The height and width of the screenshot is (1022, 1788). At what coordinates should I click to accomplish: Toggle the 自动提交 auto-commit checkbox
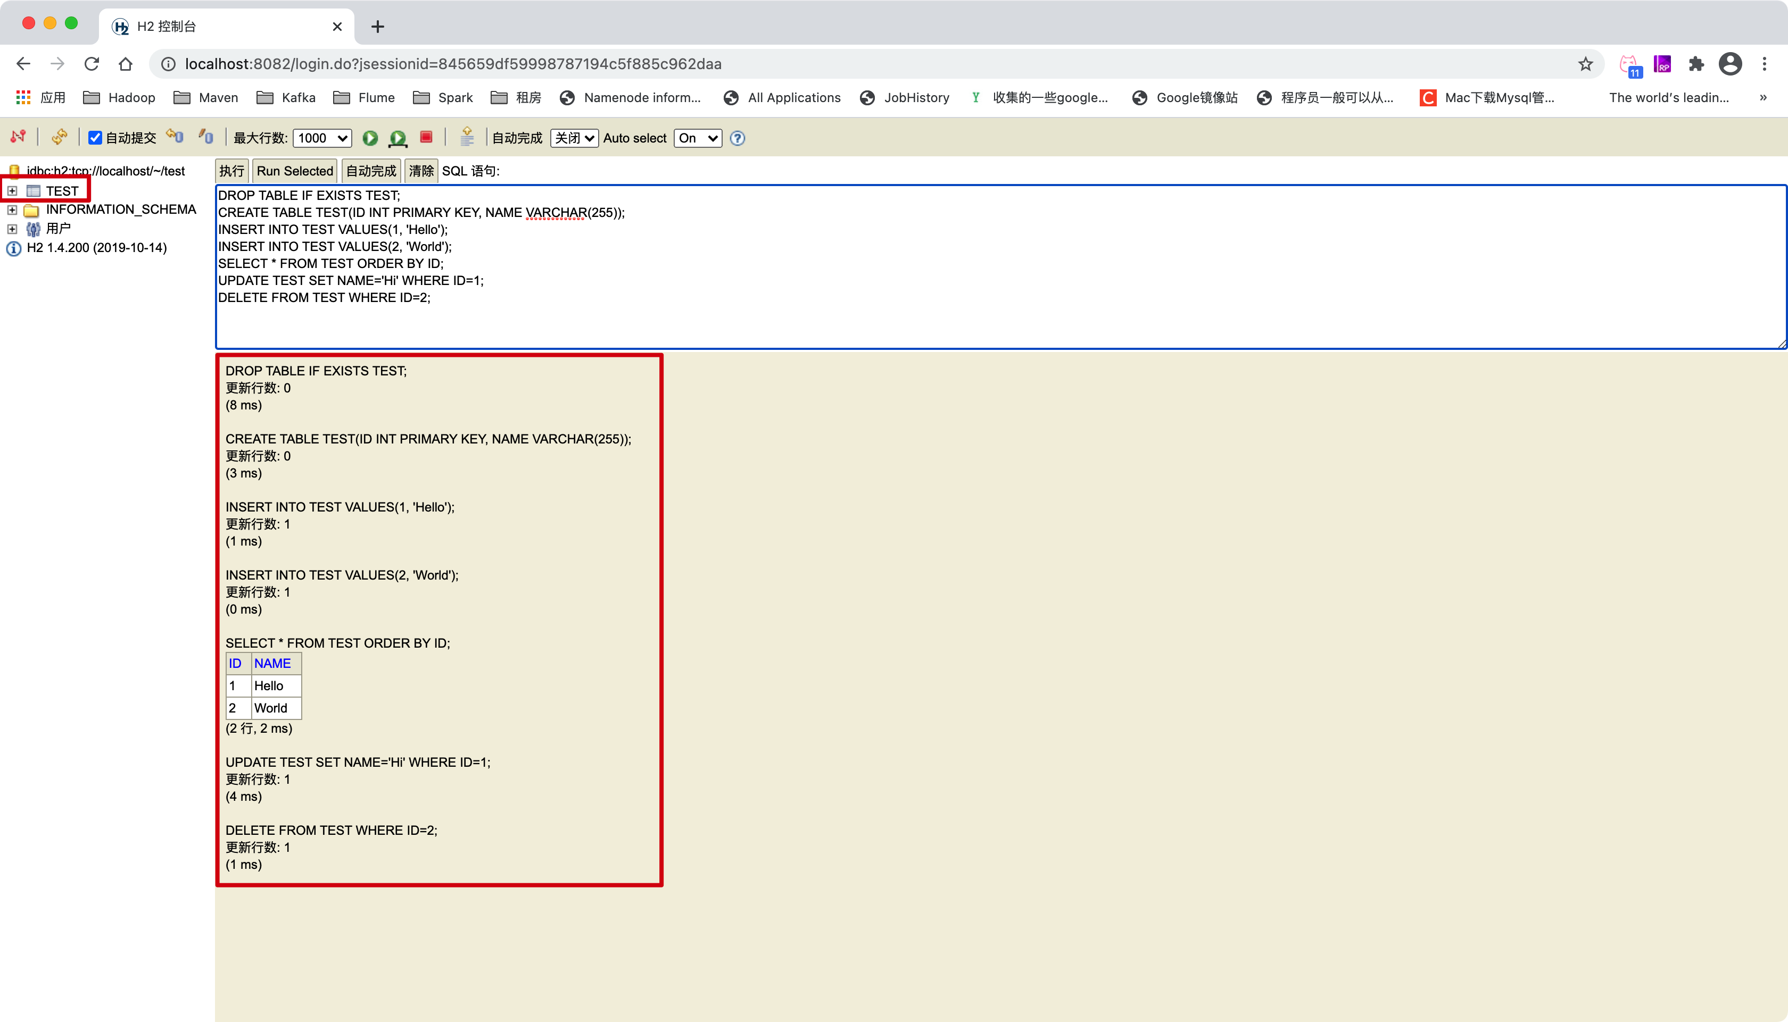[96, 138]
